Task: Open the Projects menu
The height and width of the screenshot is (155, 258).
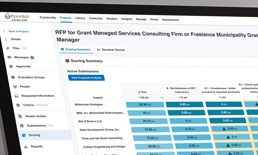Action: (x=66, y=18)
